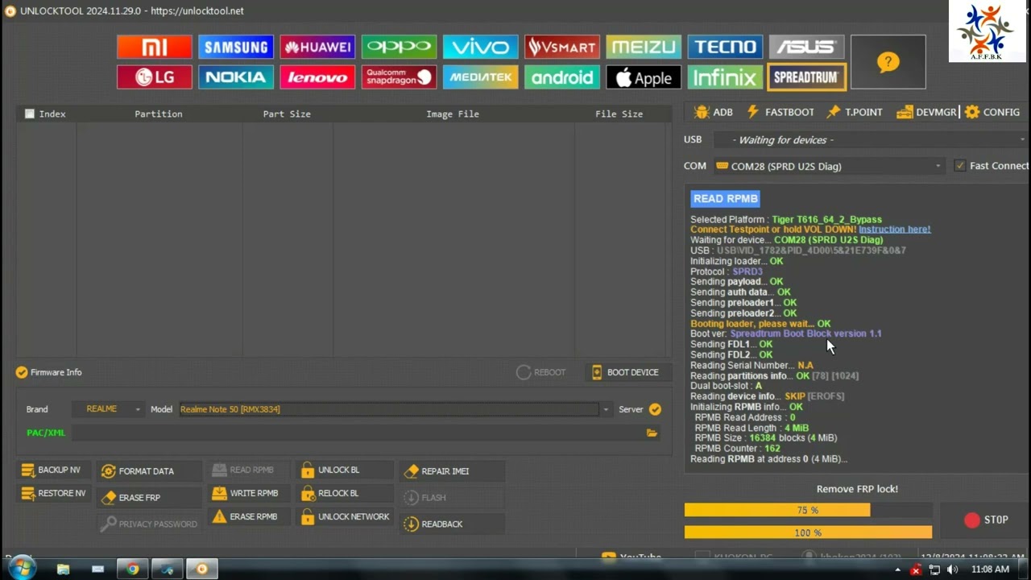Click the 75 % progress bar

click(808, 510)
